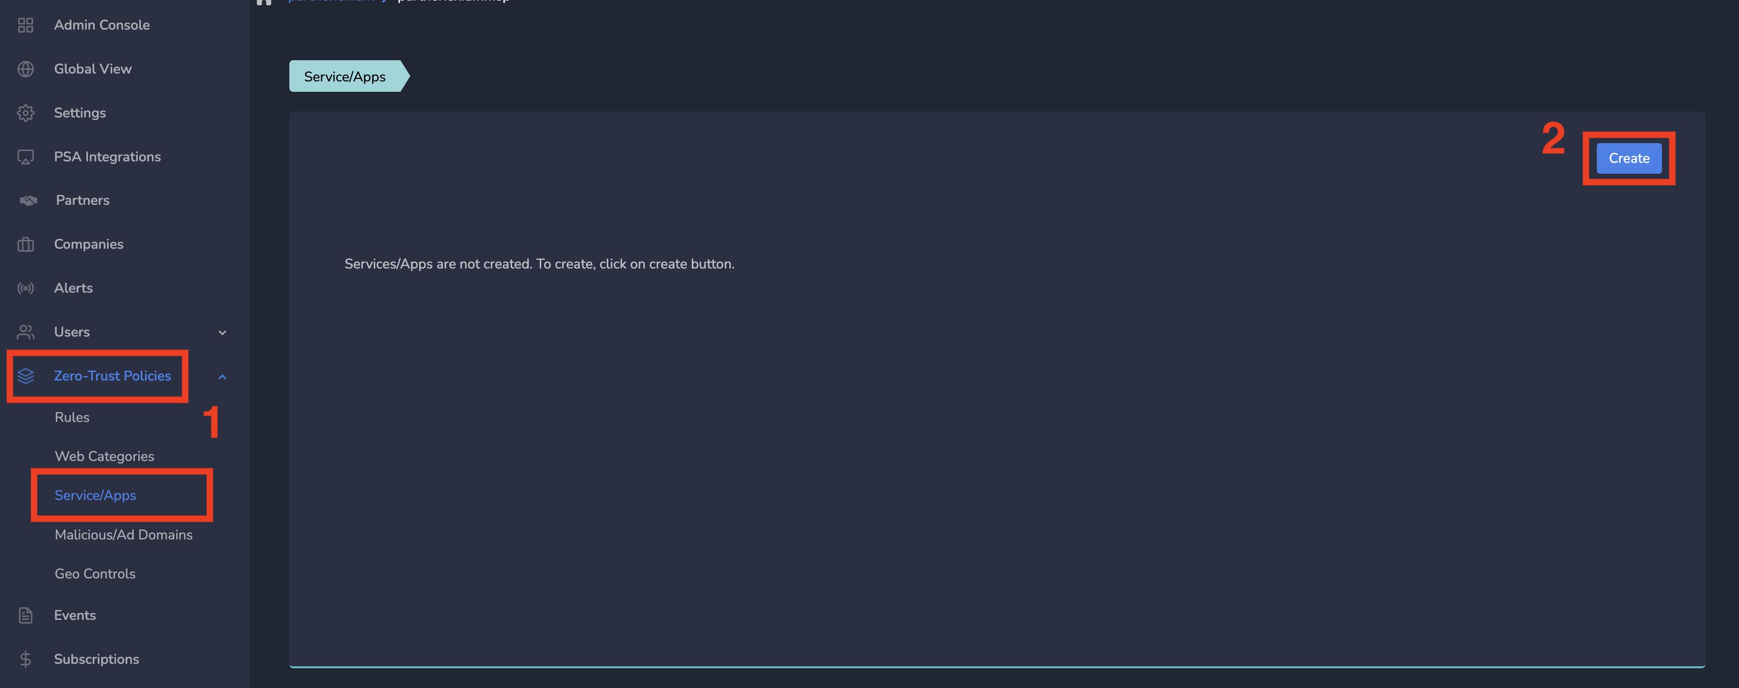Screen dimensions: 1739x688
Task: Collapse the Zero-Trust Policies chevron
Action: pos(222,377)
